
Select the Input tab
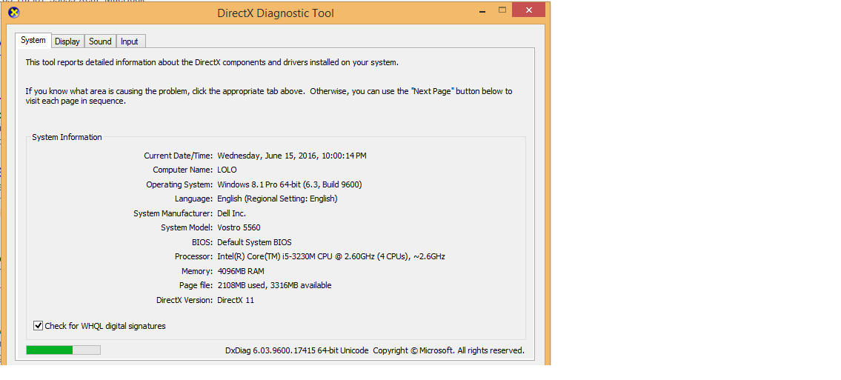130,41
